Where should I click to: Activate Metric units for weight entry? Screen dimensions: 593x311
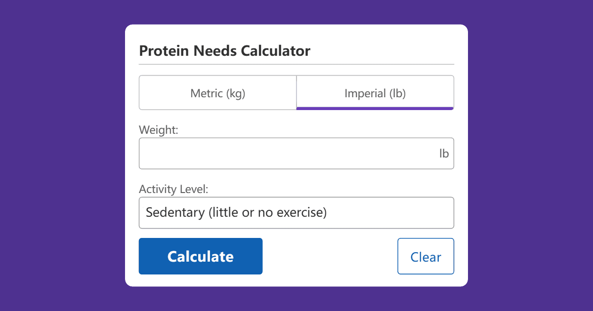217,93
